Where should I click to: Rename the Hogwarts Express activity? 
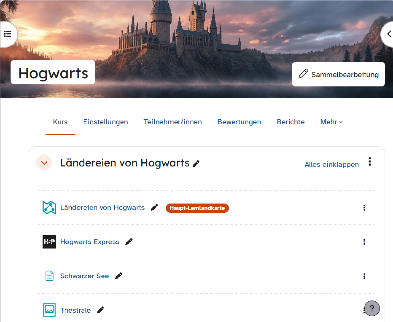point(129,241)
